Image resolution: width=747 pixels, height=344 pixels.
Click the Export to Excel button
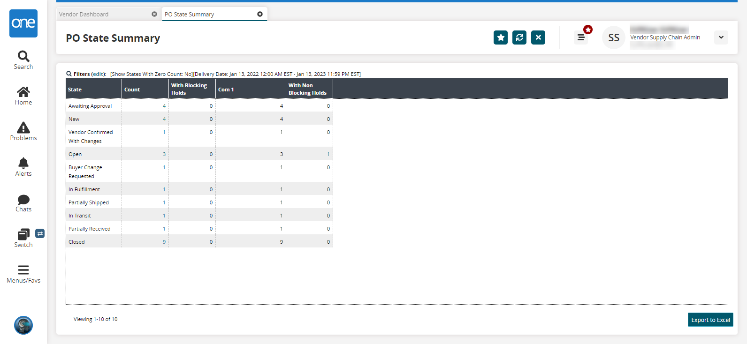710,320
